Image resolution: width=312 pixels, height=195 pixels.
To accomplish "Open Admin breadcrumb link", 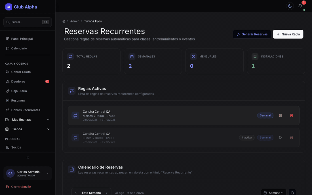I will coord(75,21).
